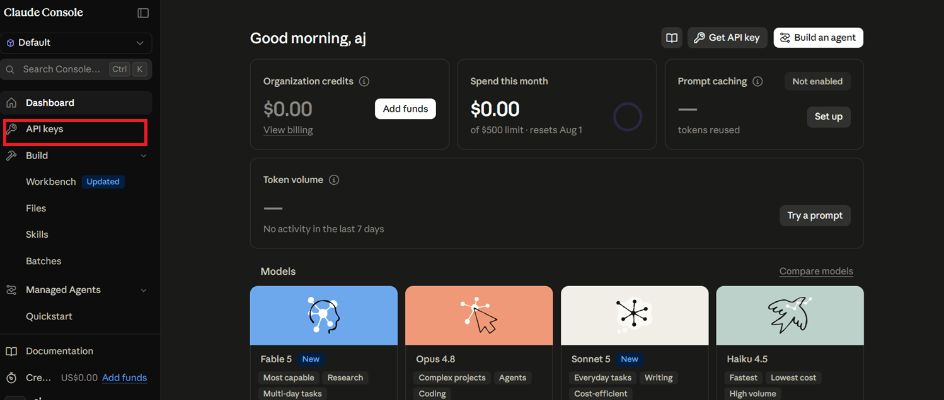Open Quickstart under Managed Agents
Screen dimensions: 944x400
tap(49, 316)
